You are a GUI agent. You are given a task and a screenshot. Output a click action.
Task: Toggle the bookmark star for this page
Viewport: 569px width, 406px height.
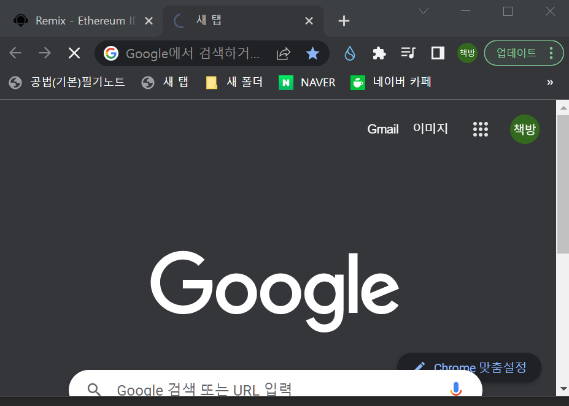(x=312, y=53)
